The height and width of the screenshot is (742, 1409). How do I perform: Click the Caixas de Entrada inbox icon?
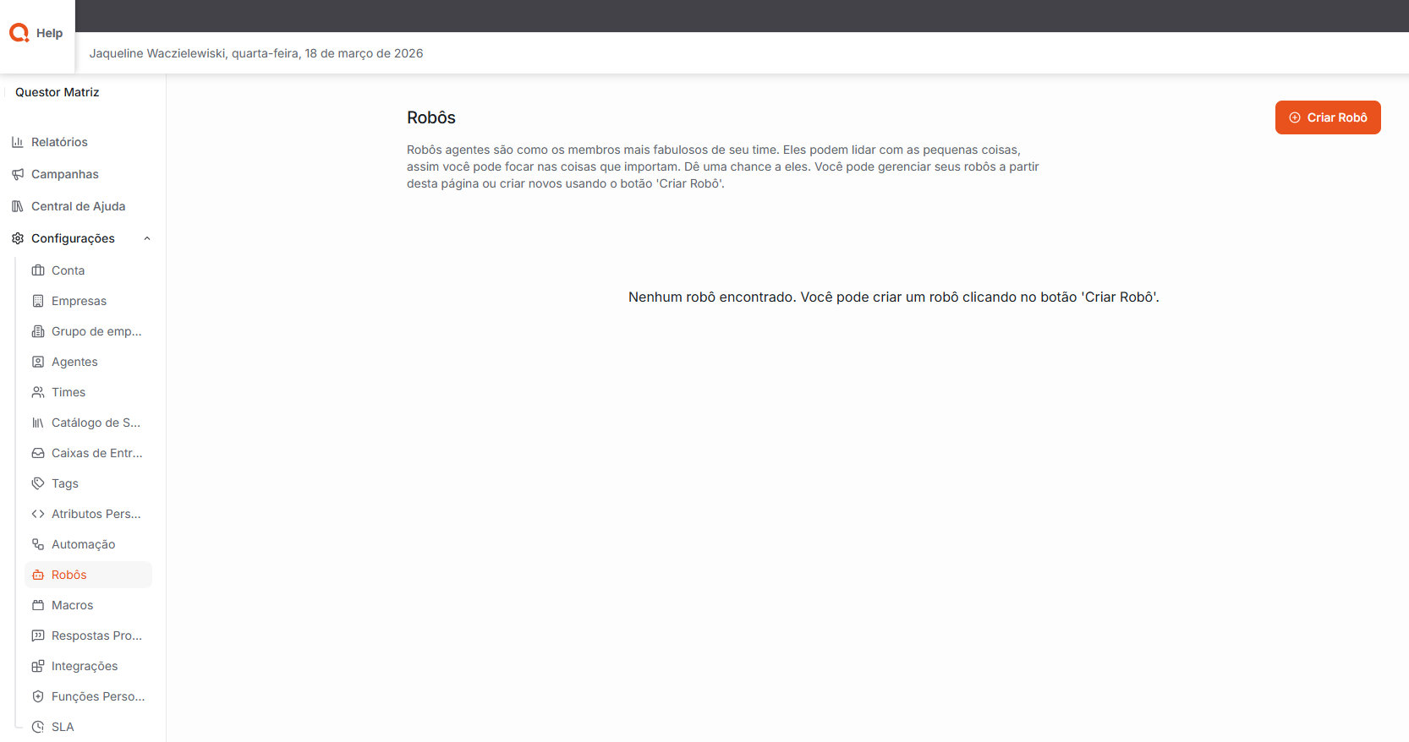[x=38, y=453]
